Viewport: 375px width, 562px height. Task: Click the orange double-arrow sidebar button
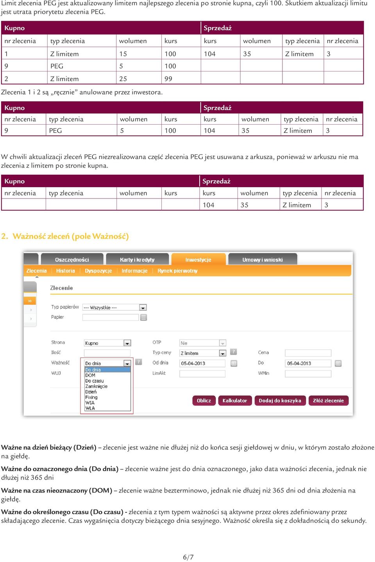[30, 301]
